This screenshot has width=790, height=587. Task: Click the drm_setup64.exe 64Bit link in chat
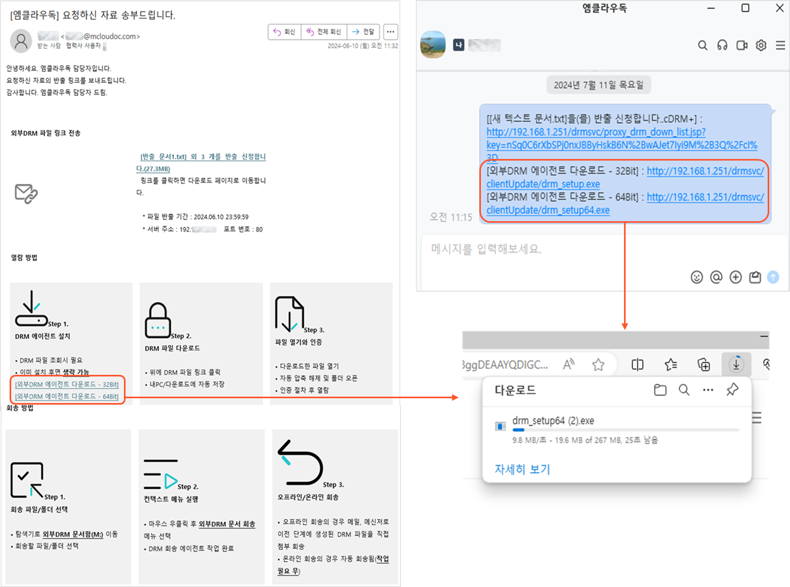(625, 204)
